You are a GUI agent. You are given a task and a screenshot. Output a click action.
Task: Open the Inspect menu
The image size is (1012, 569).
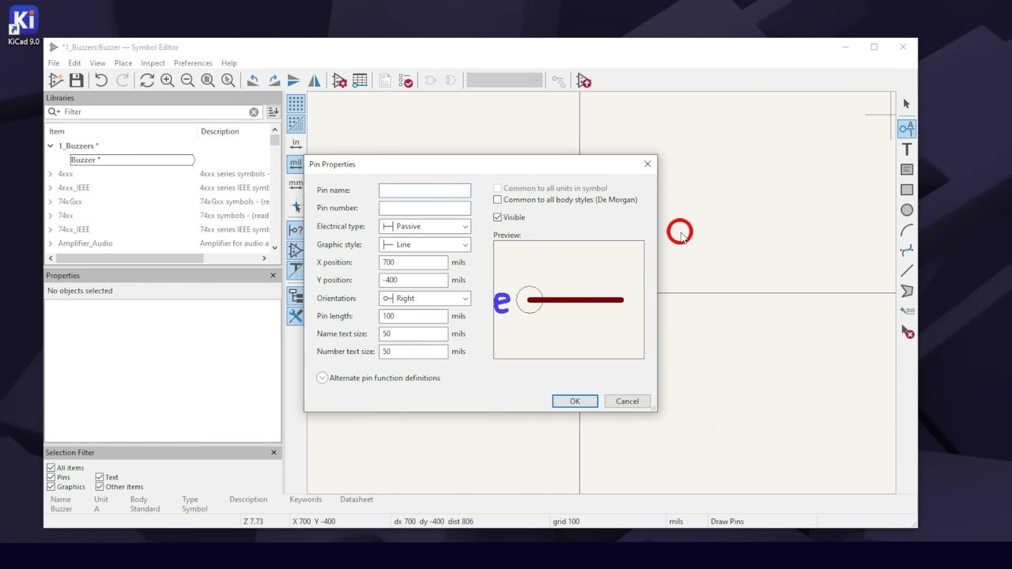153,63
